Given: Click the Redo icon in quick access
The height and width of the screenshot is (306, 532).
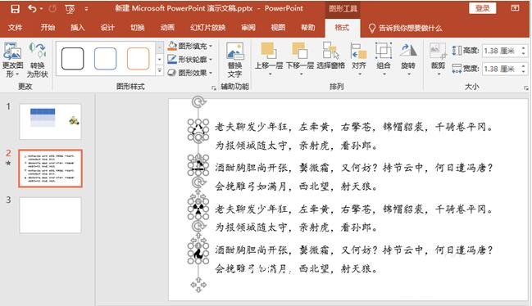Looking at the screenshot, I should 52,8.
